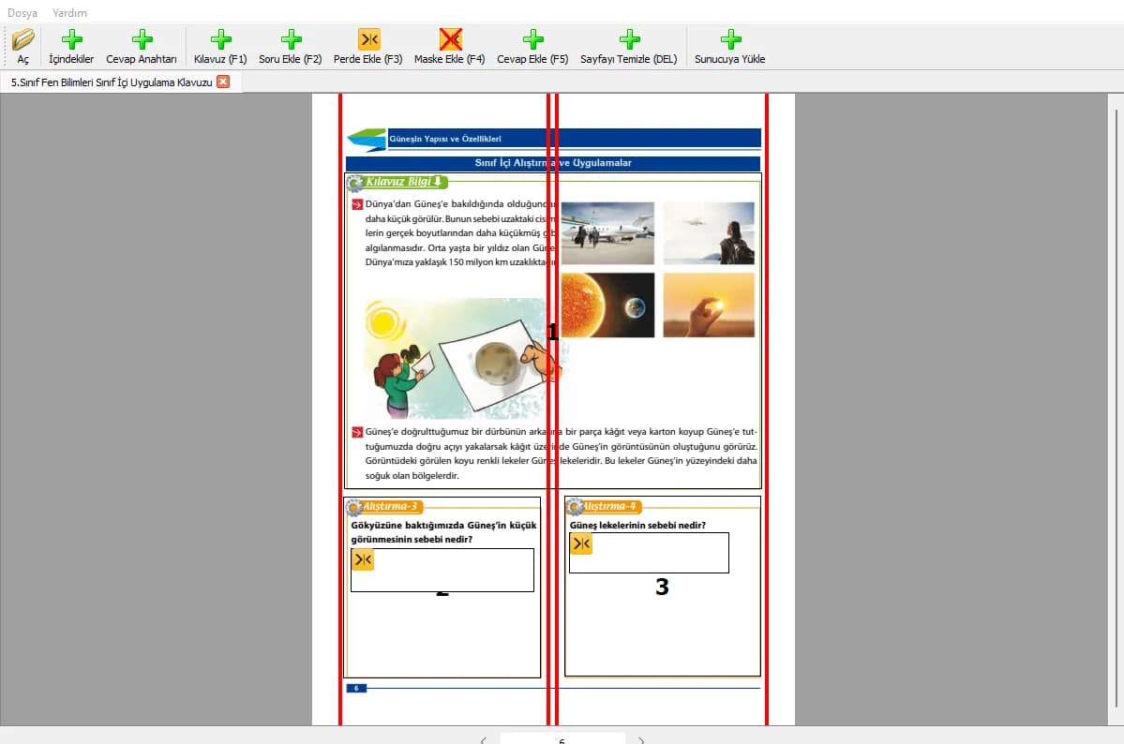The image size is (1124, 744).
Task: Clear the page with Sayfayı Temizle (DEL)
Action: [x=629, y=47]
